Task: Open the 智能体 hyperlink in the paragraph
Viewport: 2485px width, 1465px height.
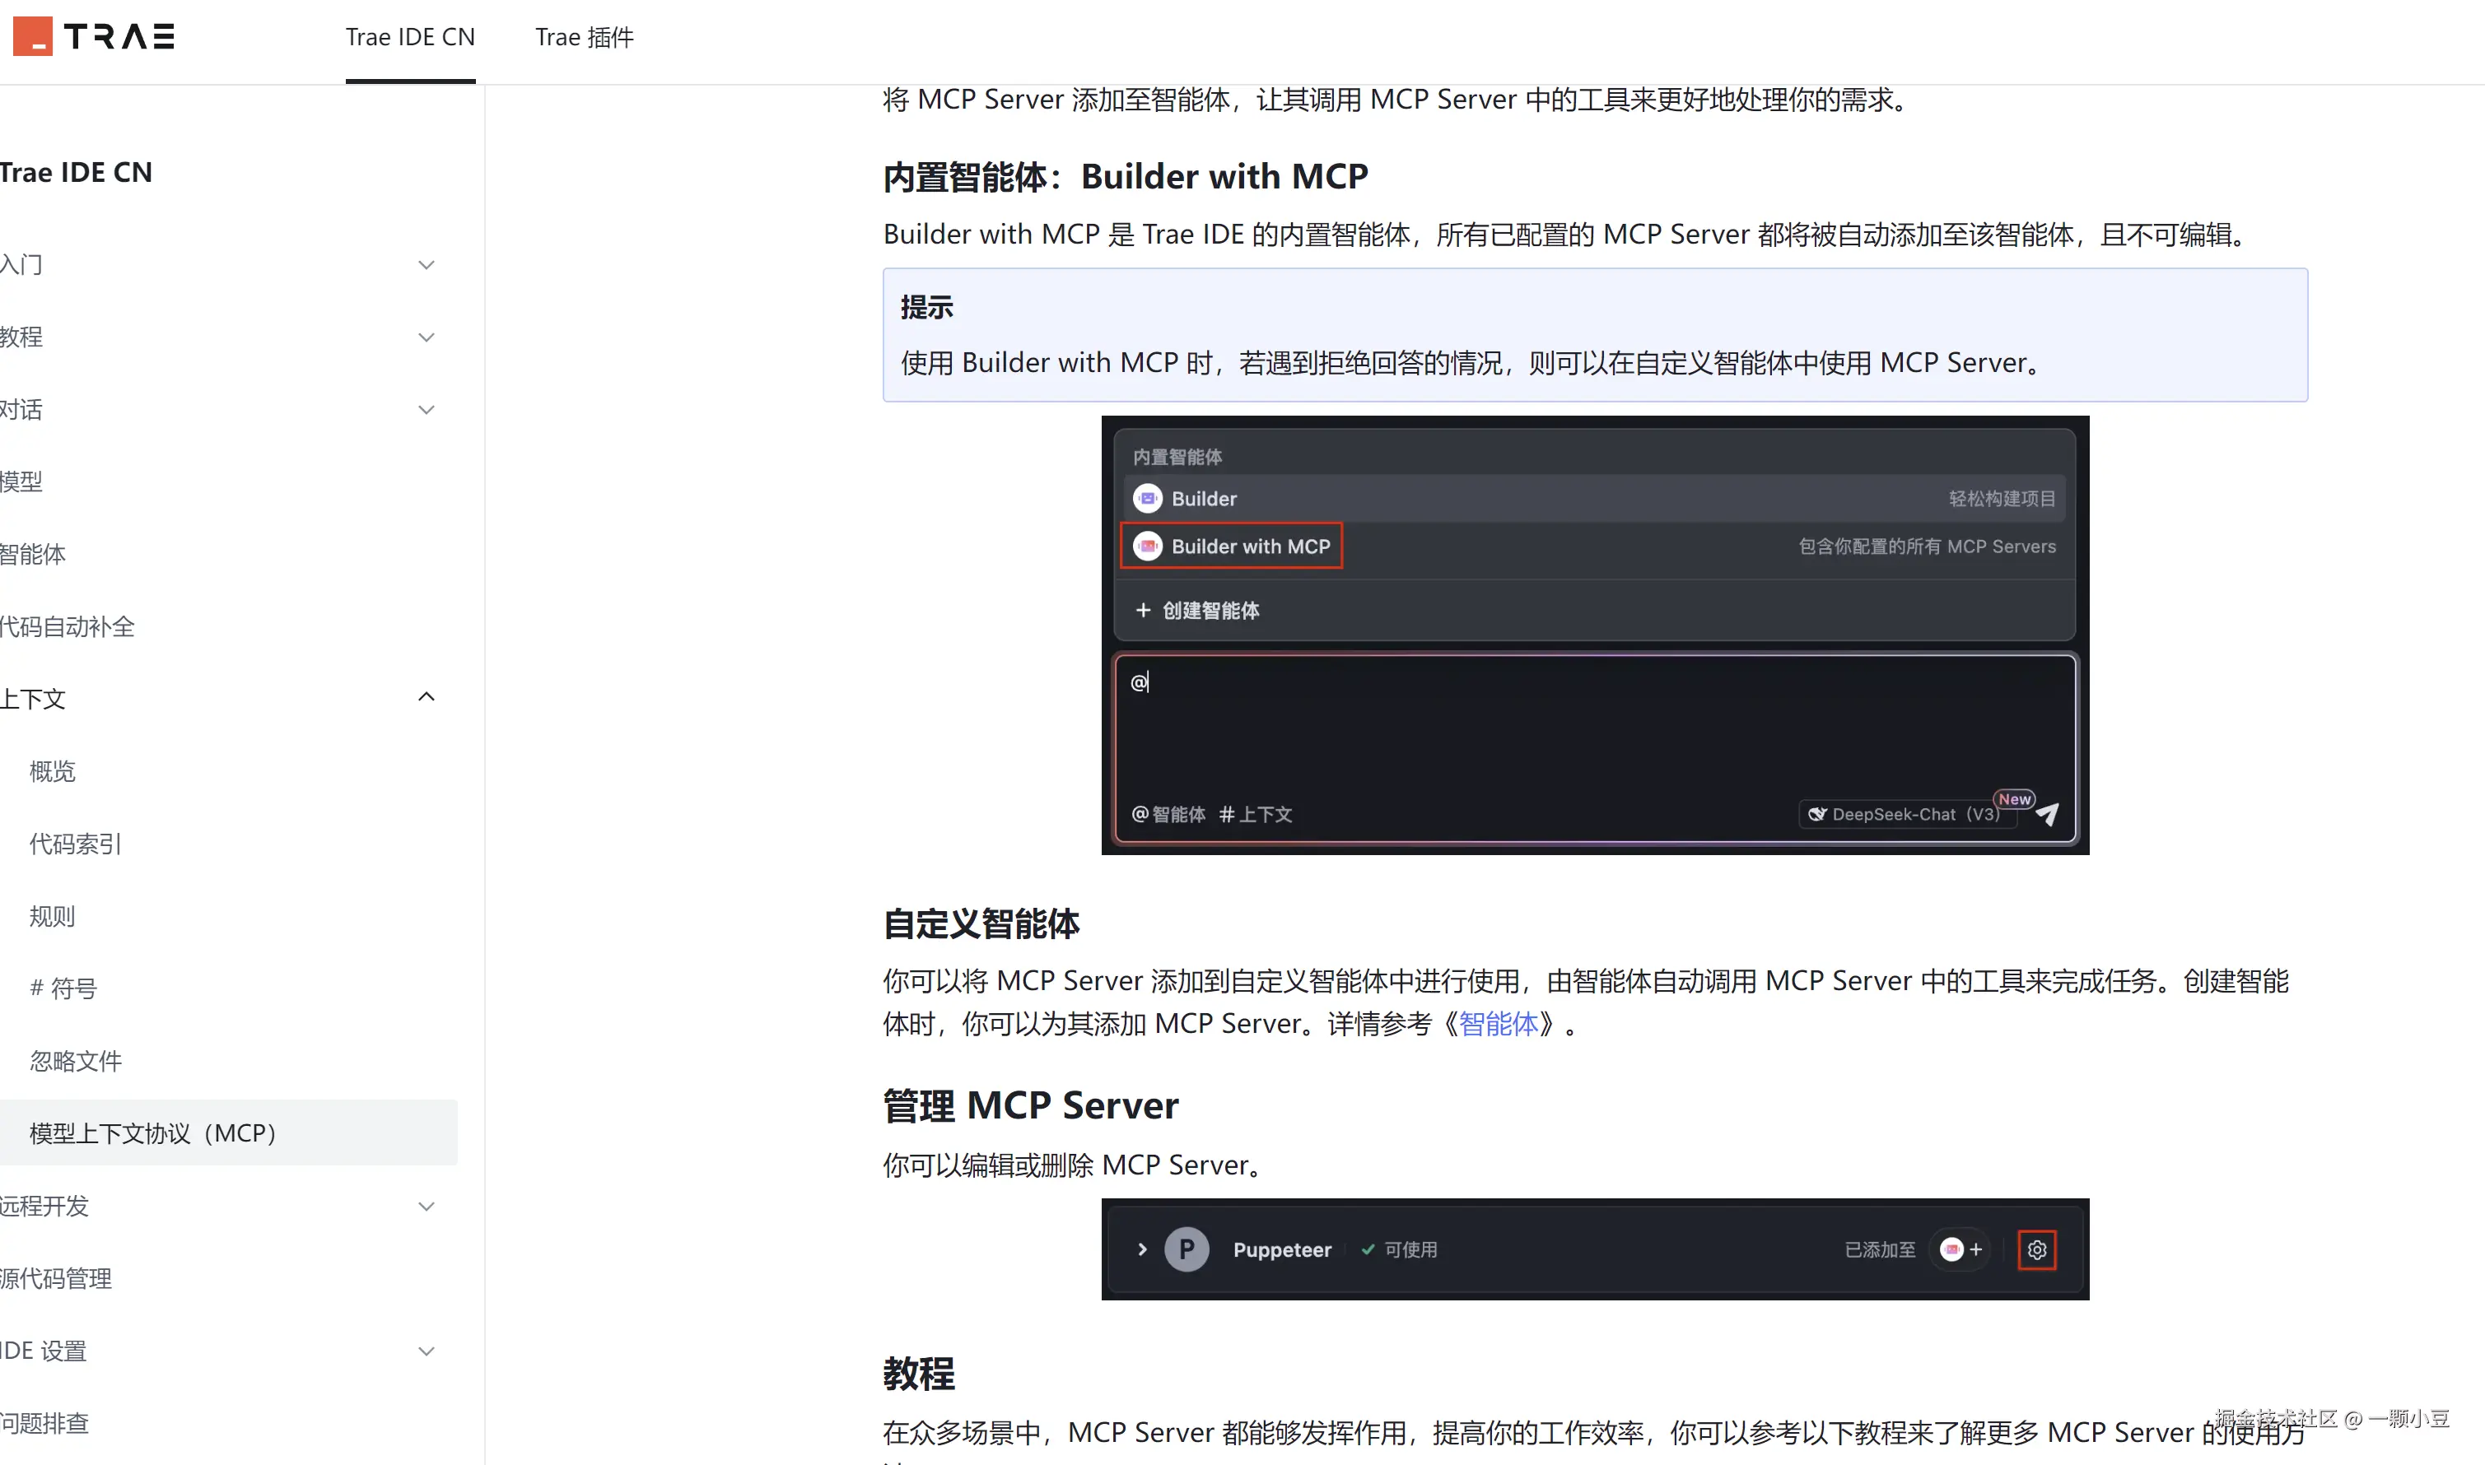Action: pyautogui.click(x=1499, y=1024)
